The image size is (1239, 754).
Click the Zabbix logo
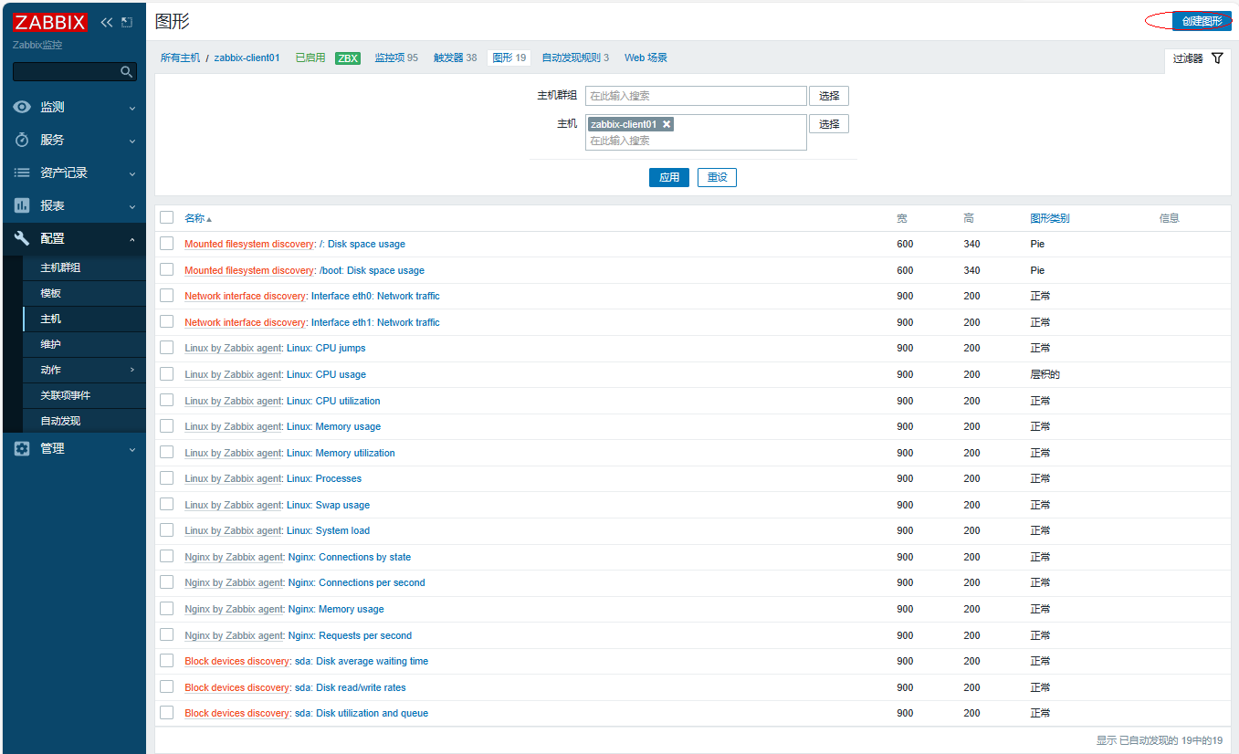(50, 23)
